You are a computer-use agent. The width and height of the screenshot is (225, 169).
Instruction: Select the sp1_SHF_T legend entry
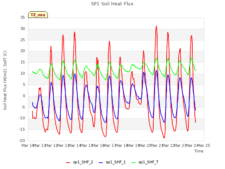tap(145, 162)
